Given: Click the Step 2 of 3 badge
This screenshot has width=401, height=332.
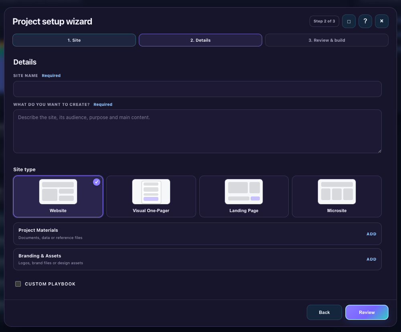Looking at the screenshot, I should [x=324, y=21].
